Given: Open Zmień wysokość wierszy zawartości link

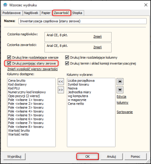Looking at the screenshot, I should (32, 69).
